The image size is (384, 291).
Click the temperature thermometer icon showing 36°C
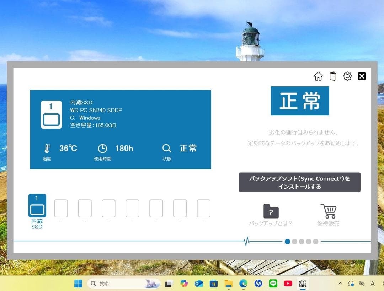[47, 148]
